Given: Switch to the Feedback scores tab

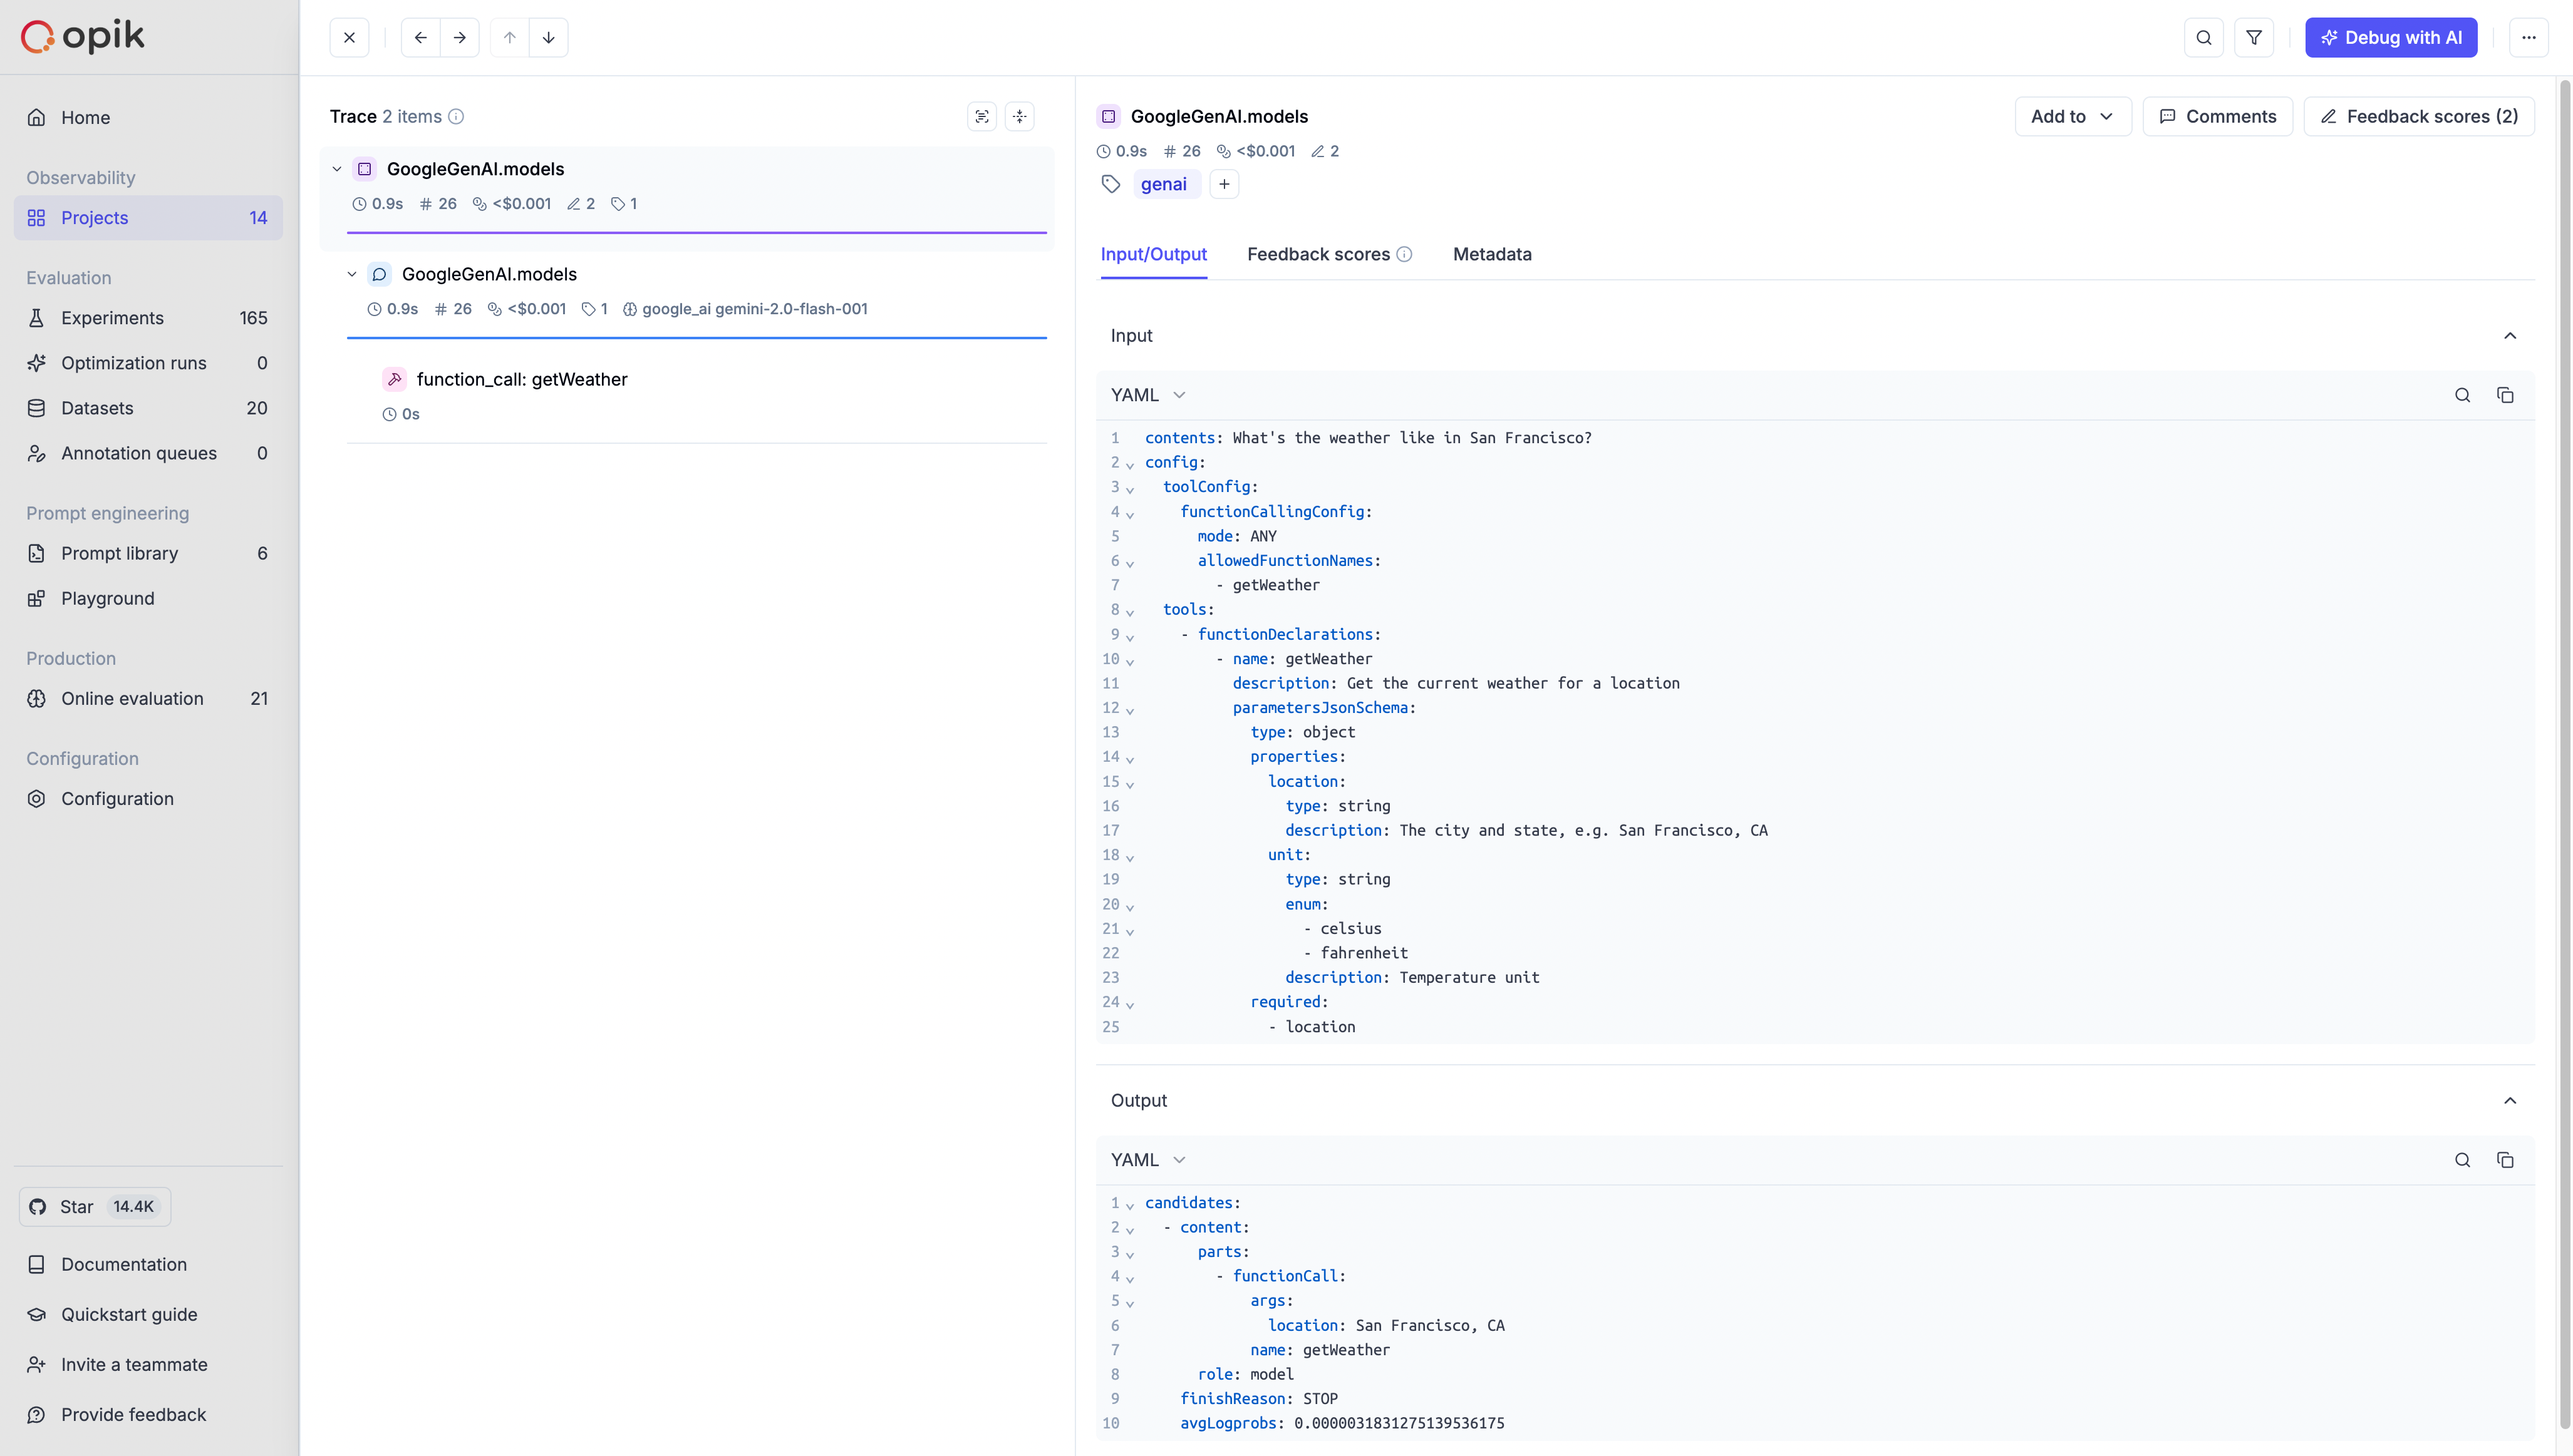Looking at the screenshot, I should pos(1318,254).
